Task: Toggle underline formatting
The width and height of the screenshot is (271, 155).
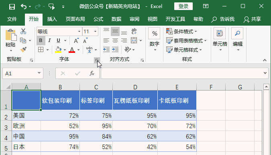Action: [x=59, y=40]
